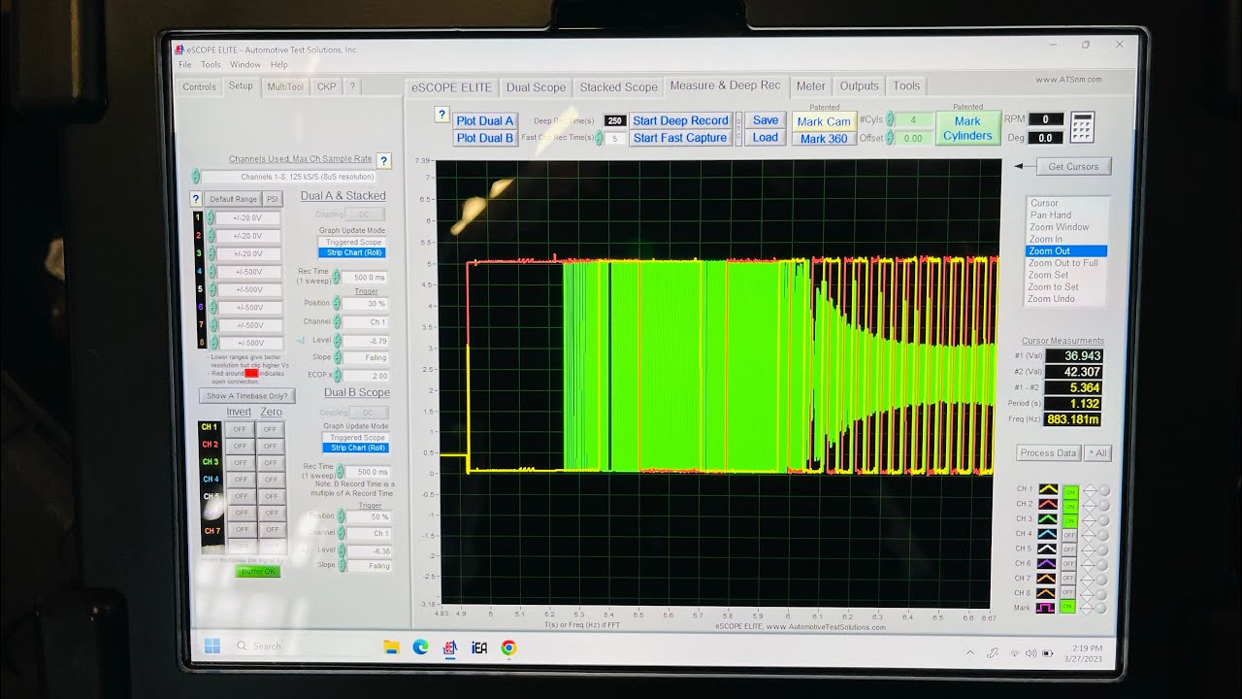This screenshot has width=1242, height=699.
Task: Click Plot Dual A button
Action: pyautogui.click(x=485, y=120)
